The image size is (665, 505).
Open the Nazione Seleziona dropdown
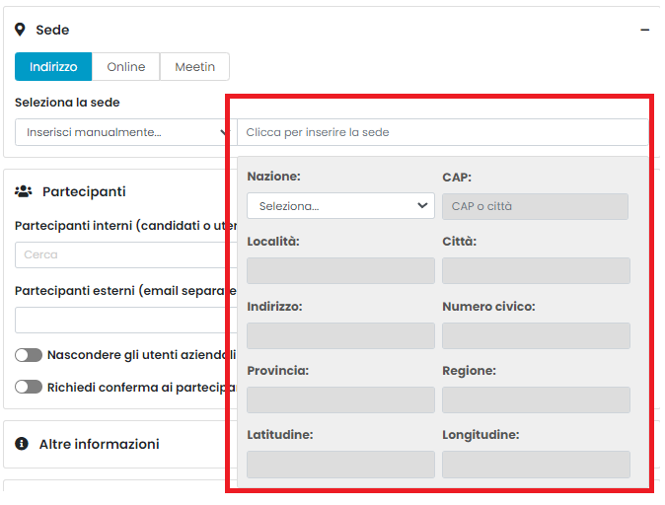(x=341, y=206)
